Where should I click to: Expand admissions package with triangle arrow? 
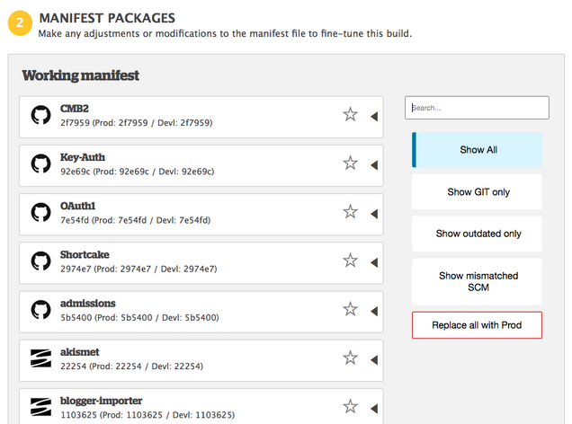373,310
